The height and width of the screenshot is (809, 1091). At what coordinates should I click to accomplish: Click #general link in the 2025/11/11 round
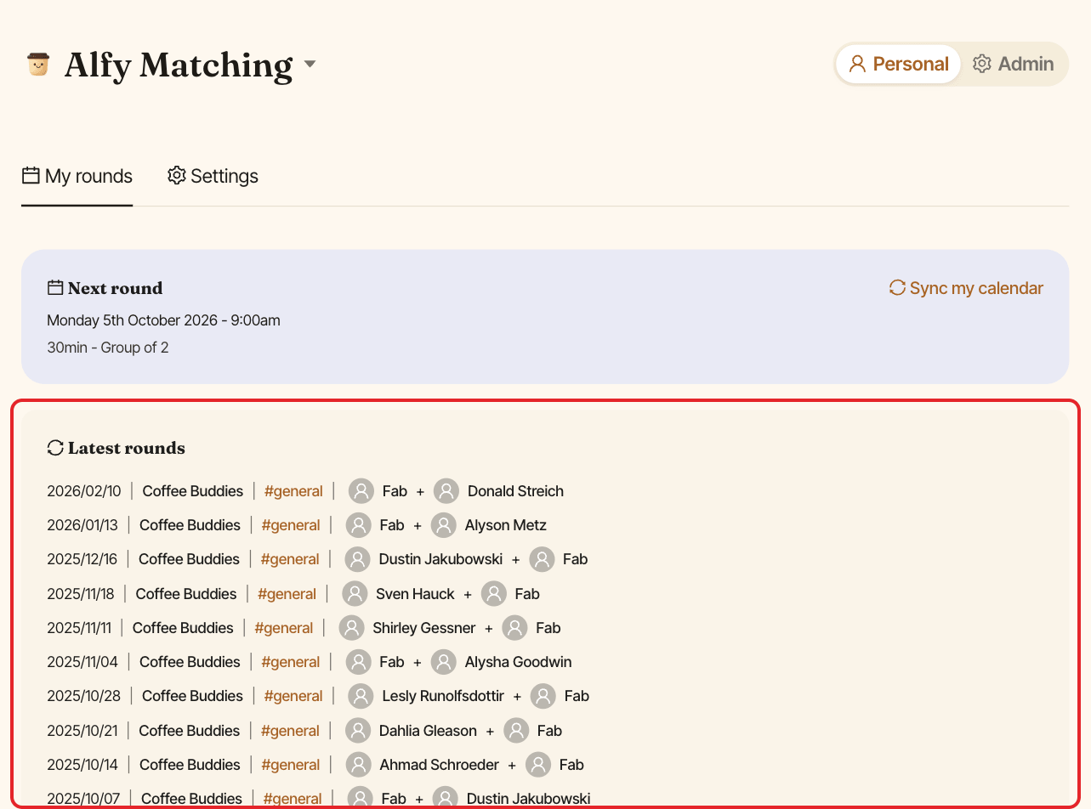coord(284,628)
